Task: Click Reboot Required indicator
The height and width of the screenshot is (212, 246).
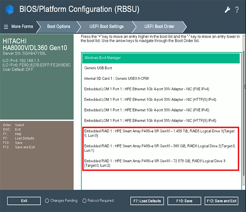Action: click(98, 201)
